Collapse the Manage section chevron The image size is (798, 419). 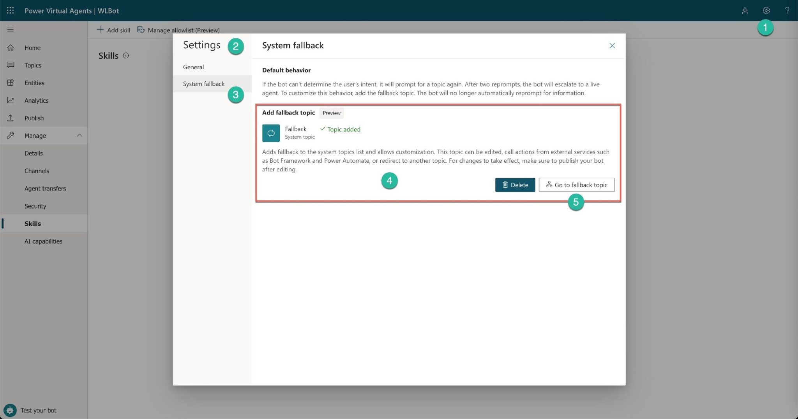pos(79,135)
